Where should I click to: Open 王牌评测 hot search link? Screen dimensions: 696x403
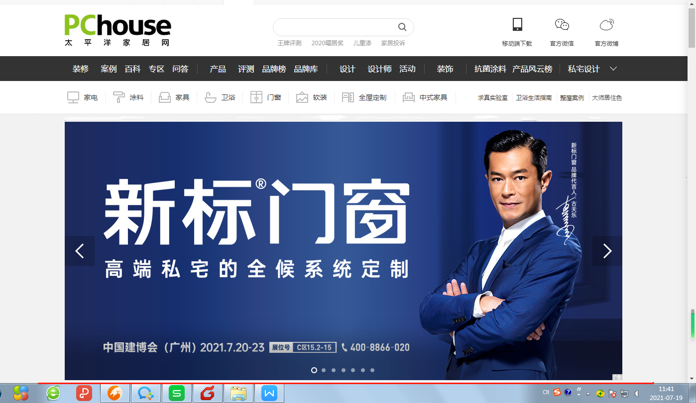coord(289,43)
